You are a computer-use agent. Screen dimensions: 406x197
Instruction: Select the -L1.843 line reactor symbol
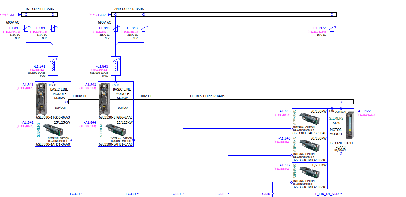[x=116, y=66]
